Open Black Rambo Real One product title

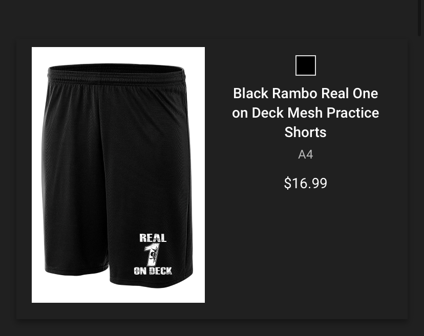coord(306,113)
